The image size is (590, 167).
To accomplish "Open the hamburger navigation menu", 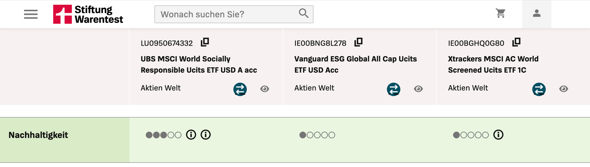I will 31,14.
